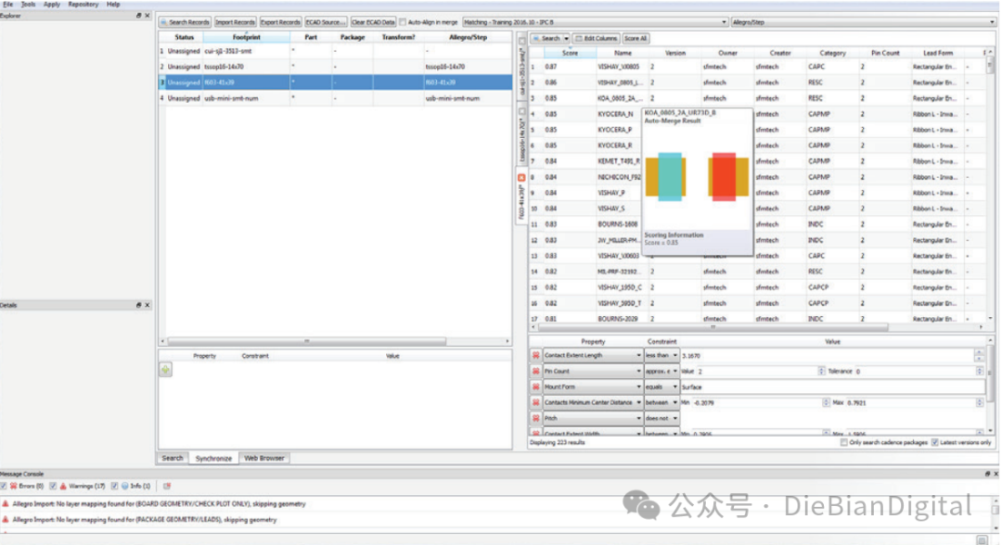The image size is (1002, 545).
Task: Click the Score All button
Action: point(636,38)
